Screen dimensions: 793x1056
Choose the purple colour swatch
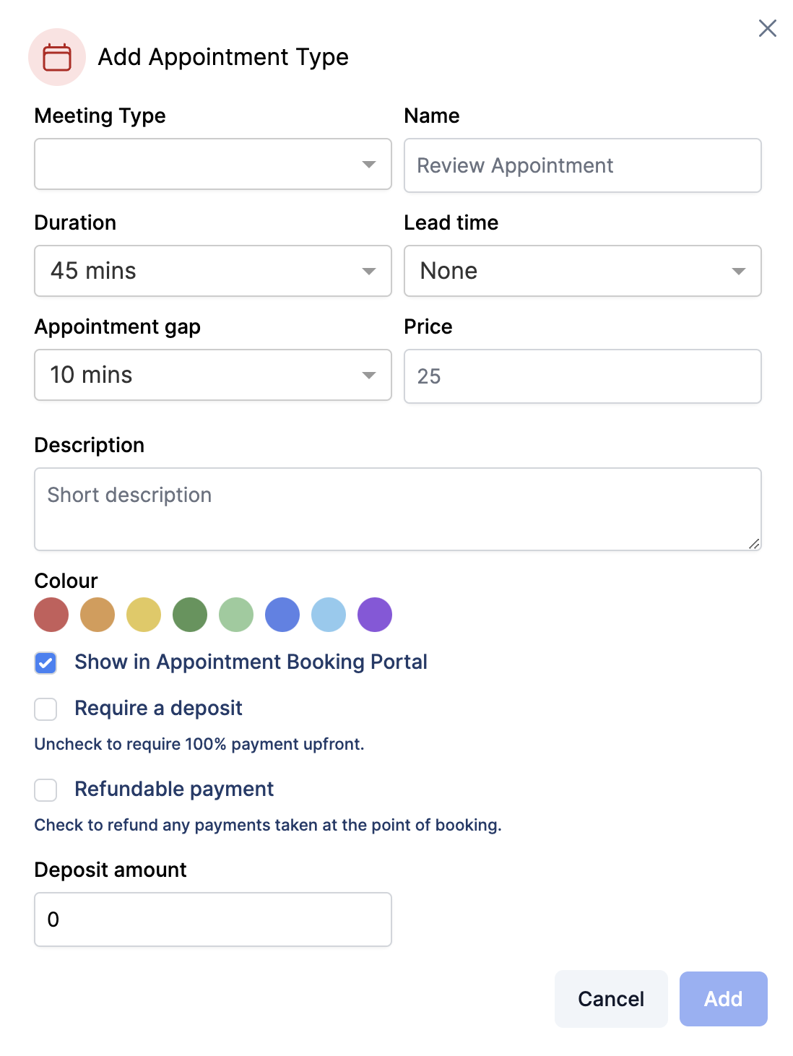375,615
